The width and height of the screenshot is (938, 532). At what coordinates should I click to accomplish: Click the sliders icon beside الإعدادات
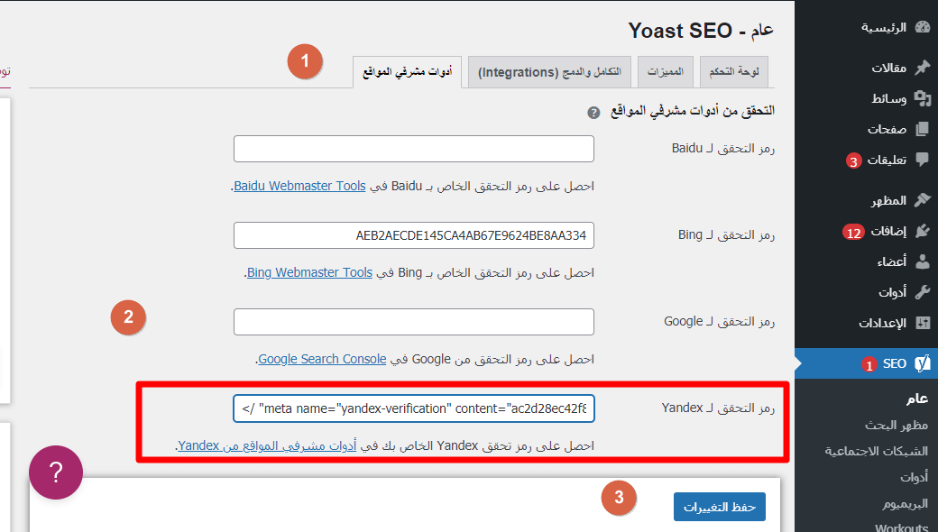pos(923,323)
